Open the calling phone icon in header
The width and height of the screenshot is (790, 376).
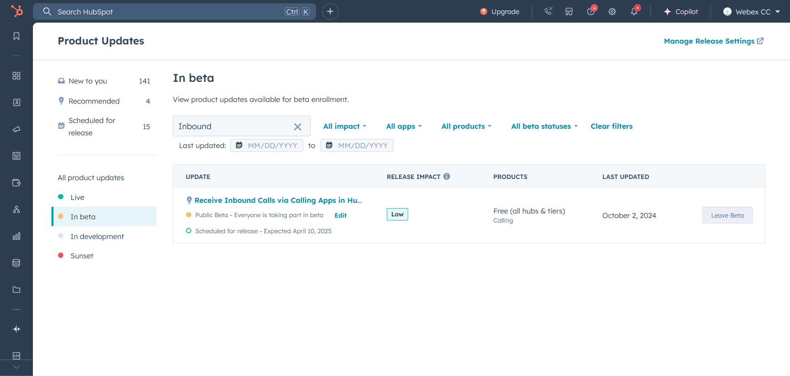[x=548, y=12]
